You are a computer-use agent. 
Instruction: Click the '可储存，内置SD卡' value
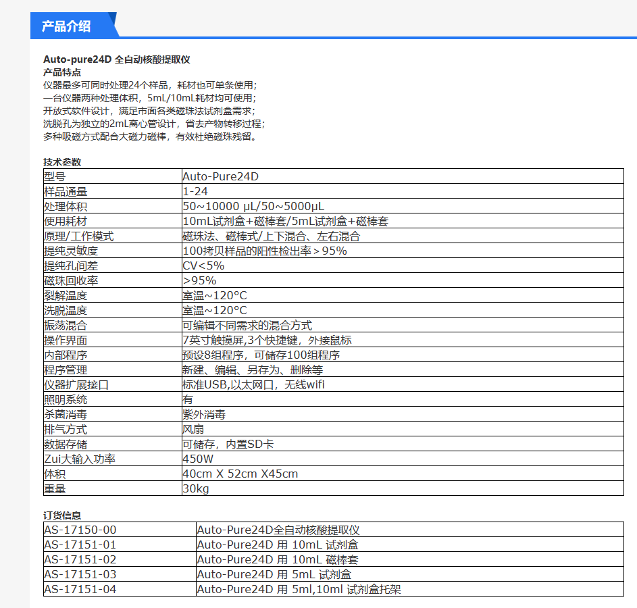pyautogui.click(x=228, y=444)
